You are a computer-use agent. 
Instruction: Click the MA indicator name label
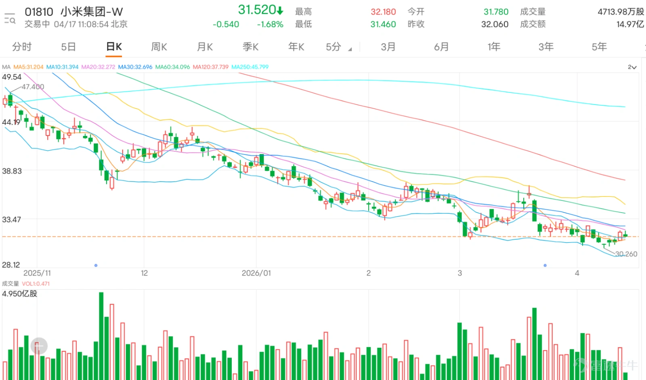click(6, 67)
